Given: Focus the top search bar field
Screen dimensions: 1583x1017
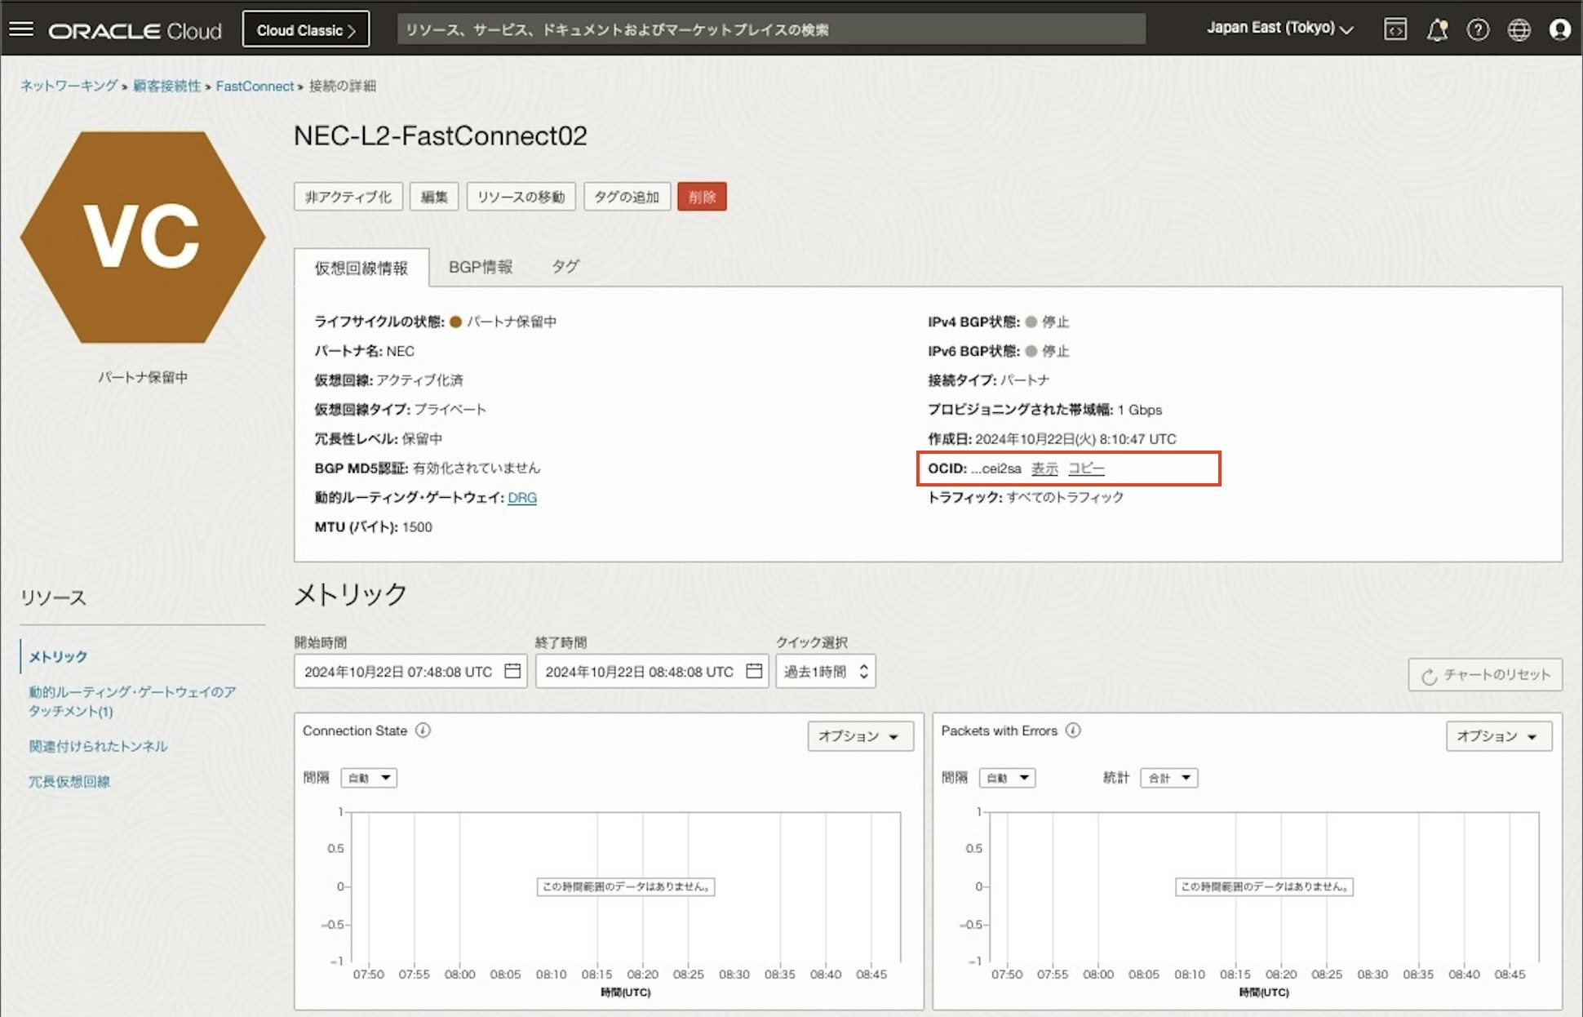Looking at the screenshot, I should [x=770, y=29].
